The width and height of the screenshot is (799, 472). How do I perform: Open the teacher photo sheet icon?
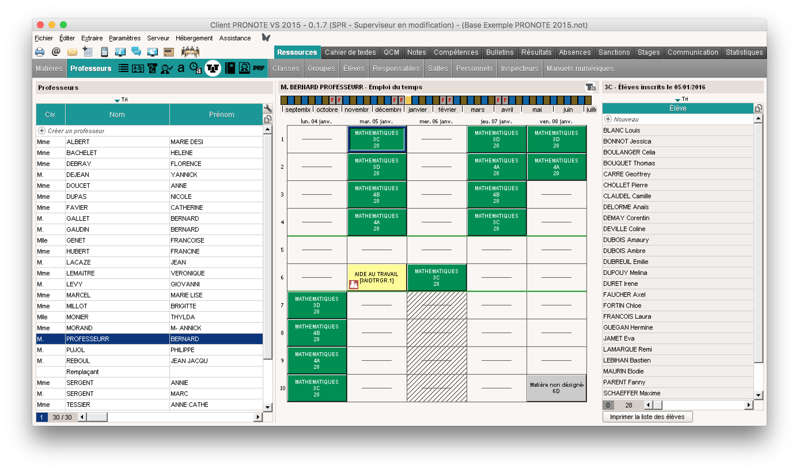(x=244, y=68)
